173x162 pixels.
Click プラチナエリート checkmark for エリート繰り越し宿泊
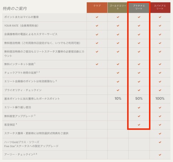pos(139,108)
